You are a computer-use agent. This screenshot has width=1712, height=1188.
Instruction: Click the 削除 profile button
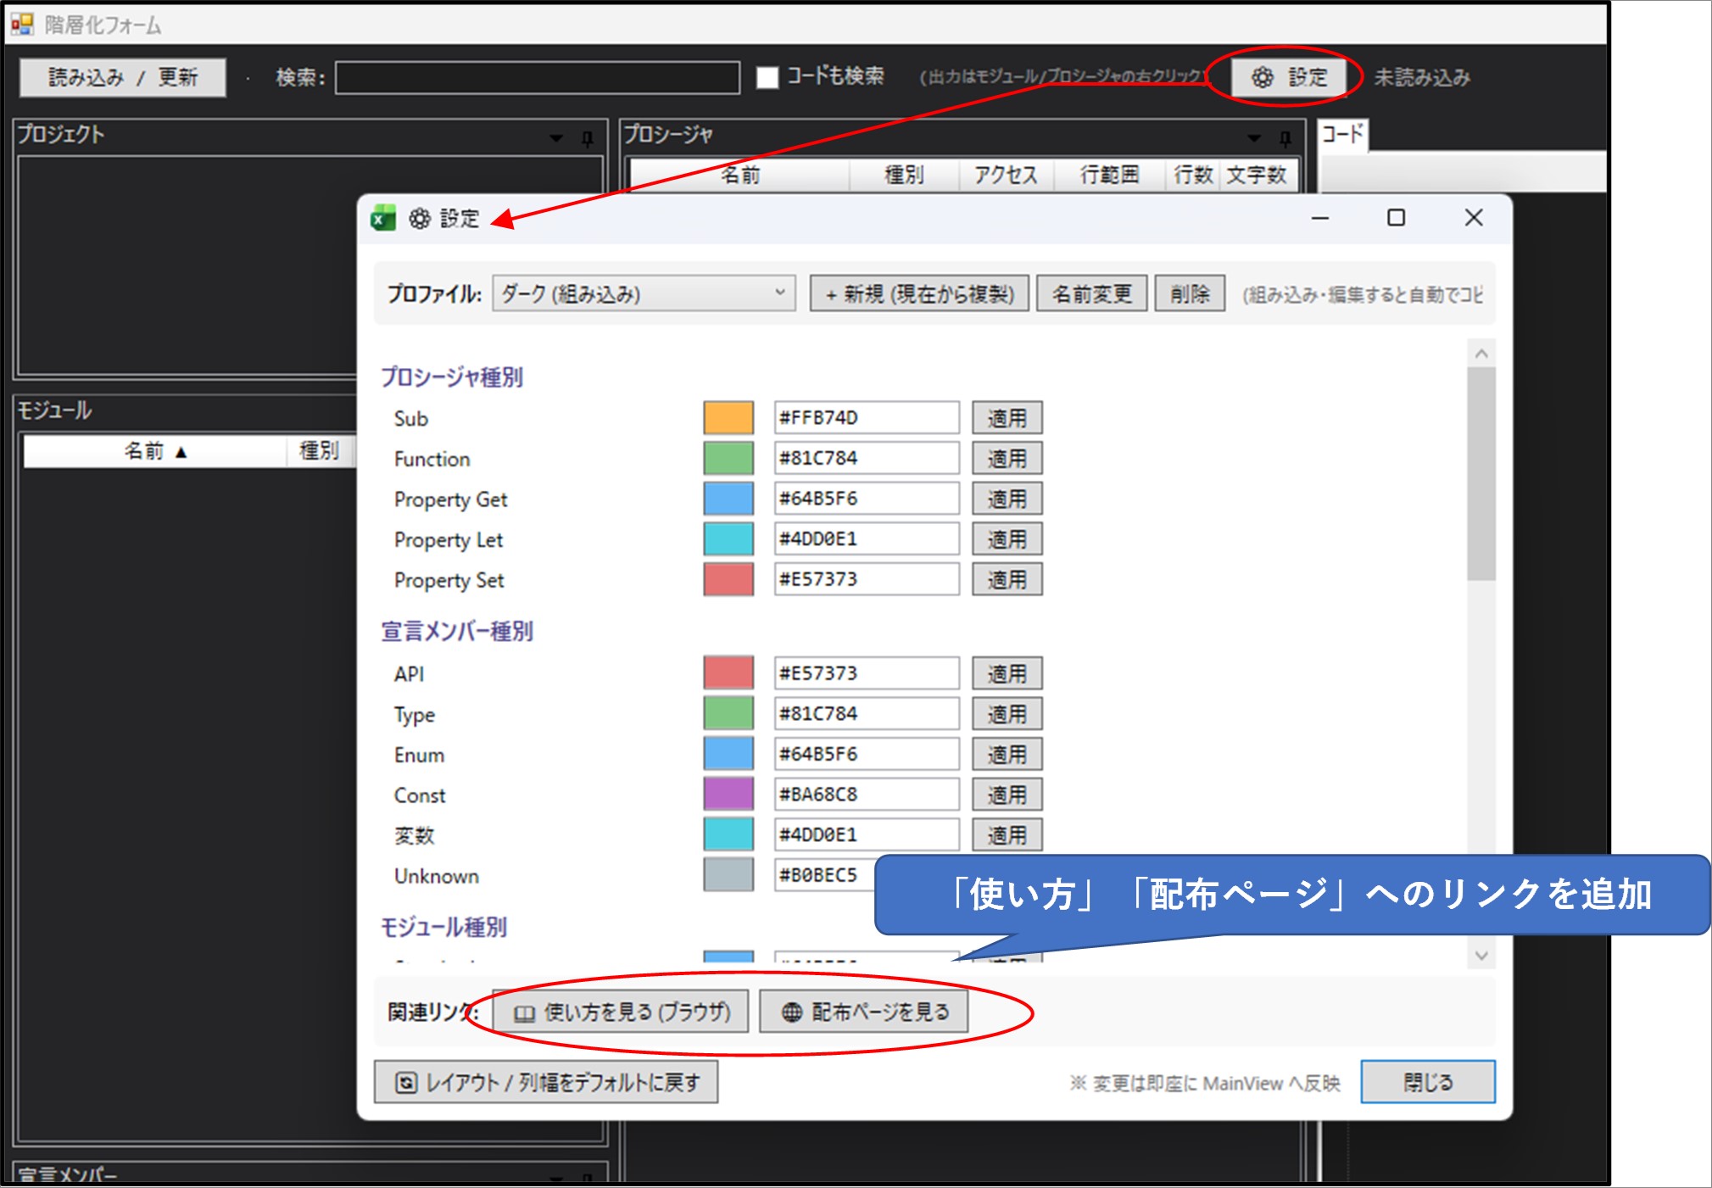(x=1190, y=293)
